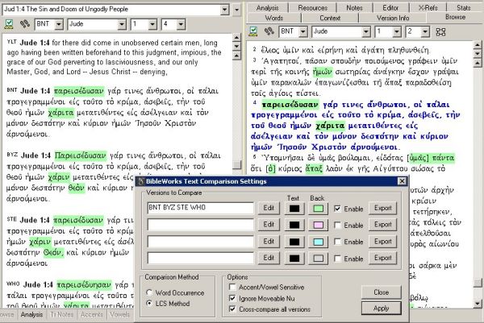Click Edit on the pink background row

click(x=269, y=225)
